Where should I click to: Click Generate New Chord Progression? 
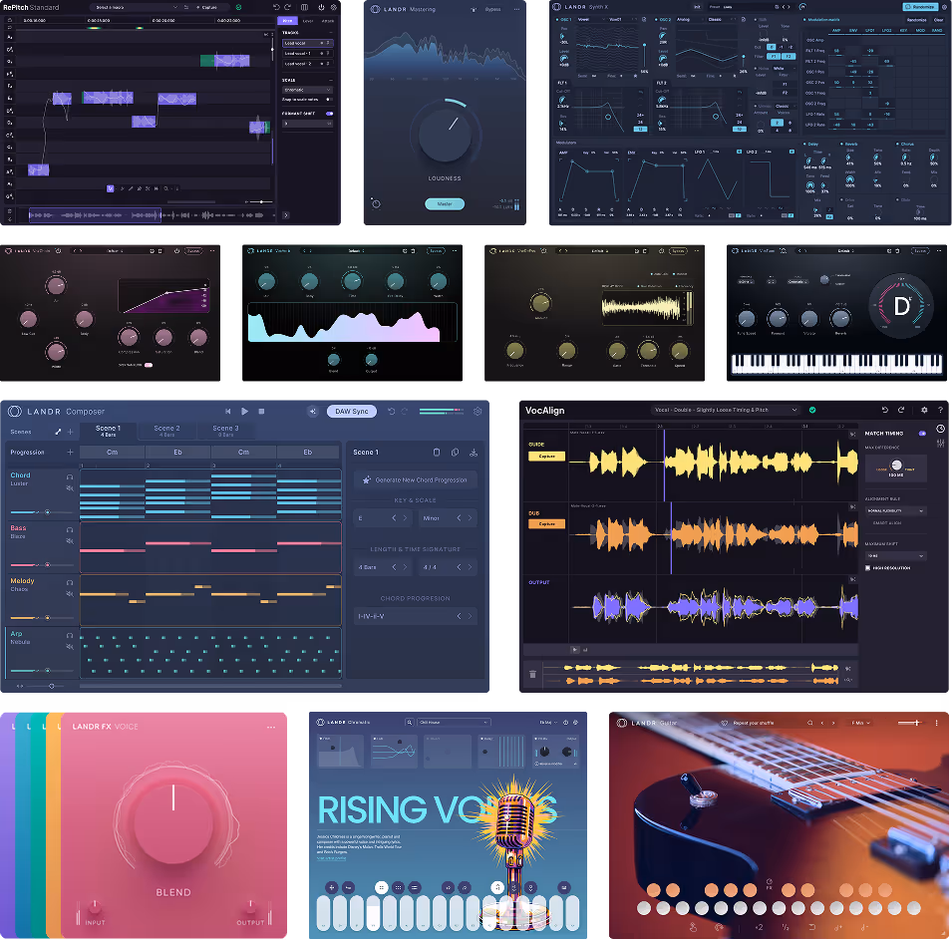[x=416, y=479]
